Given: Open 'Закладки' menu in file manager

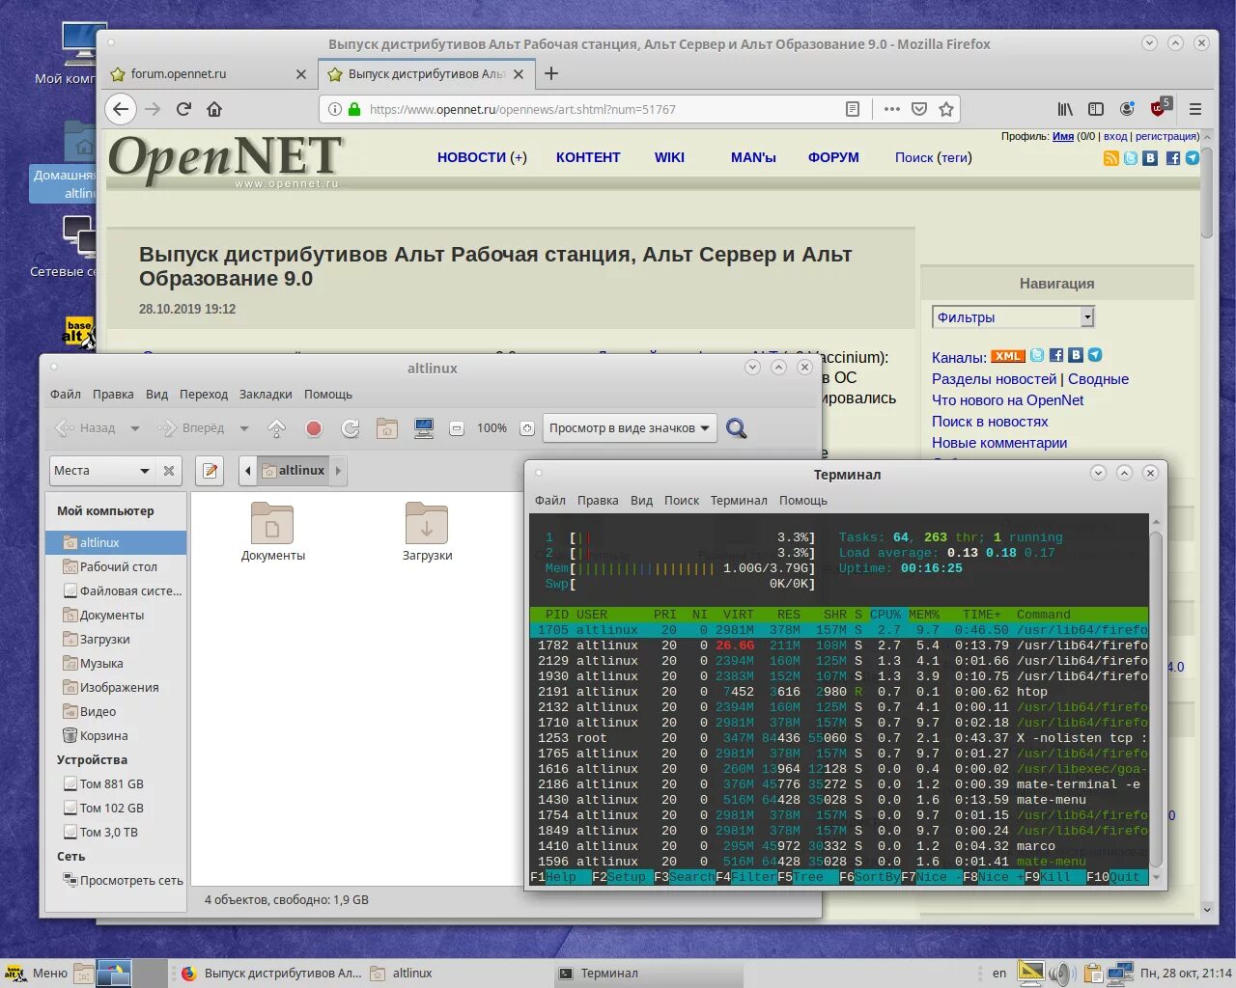Looking at the screenshot, I should tap(266, 395).
